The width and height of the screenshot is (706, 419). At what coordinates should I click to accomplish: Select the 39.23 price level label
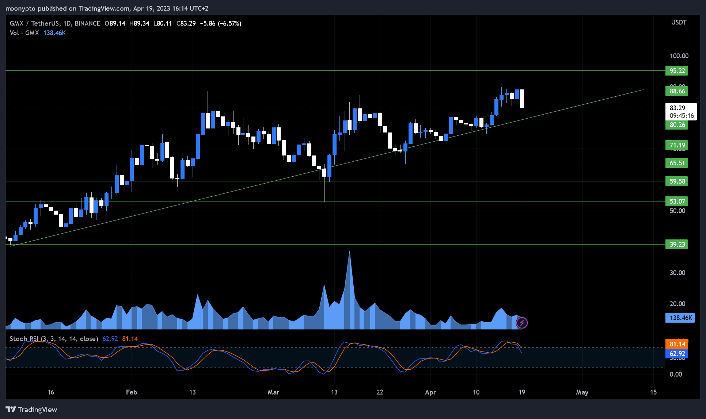pos(677,244)
